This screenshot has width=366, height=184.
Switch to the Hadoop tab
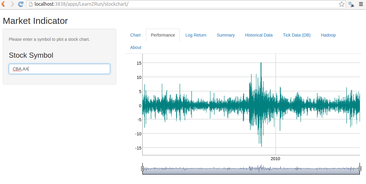(328, 35)
